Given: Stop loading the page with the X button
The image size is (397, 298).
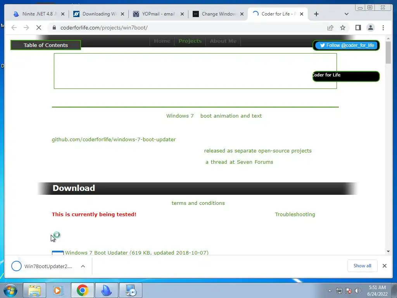Looking at the screenshot, I should click(39, 28).
